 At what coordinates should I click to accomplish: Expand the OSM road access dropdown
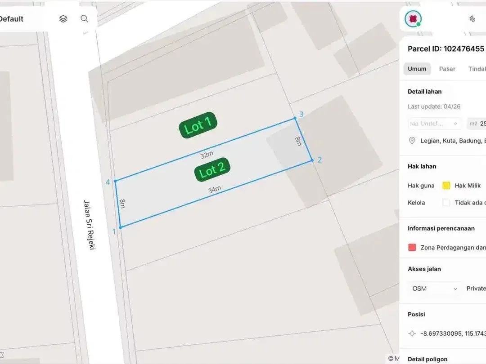coord(434,289)
